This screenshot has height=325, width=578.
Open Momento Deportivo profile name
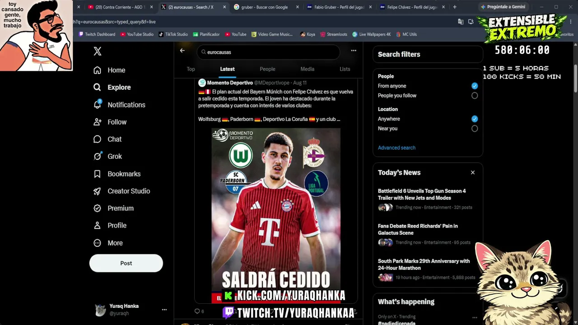pos(230,83)
